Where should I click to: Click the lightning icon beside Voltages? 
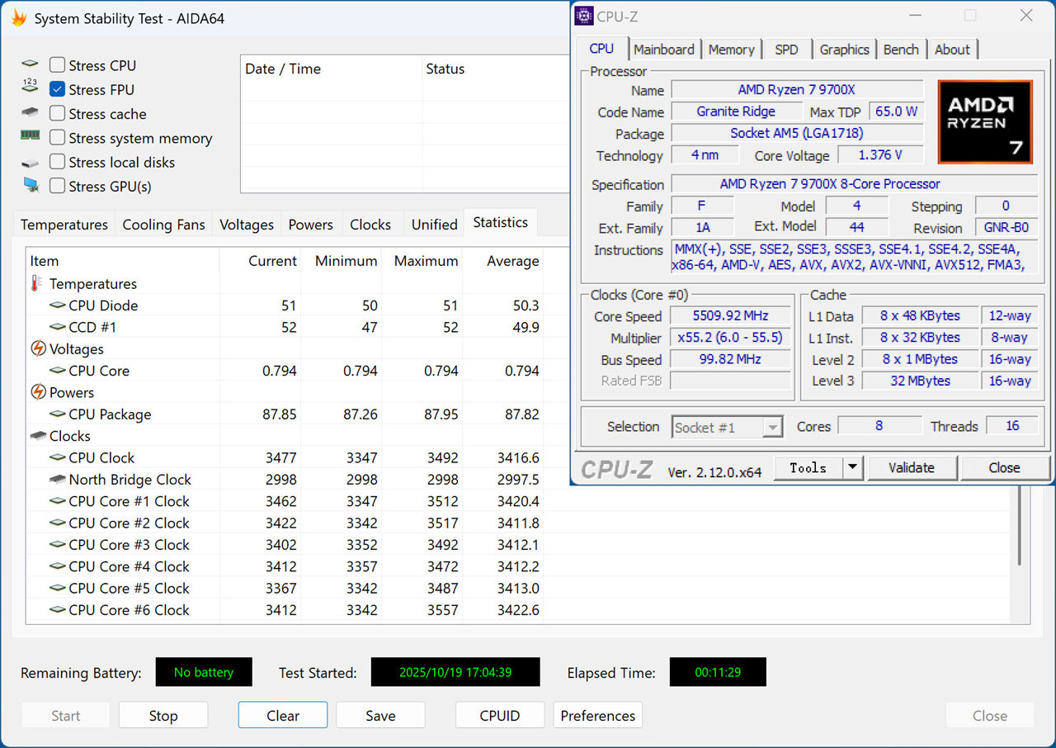(38, 349)
